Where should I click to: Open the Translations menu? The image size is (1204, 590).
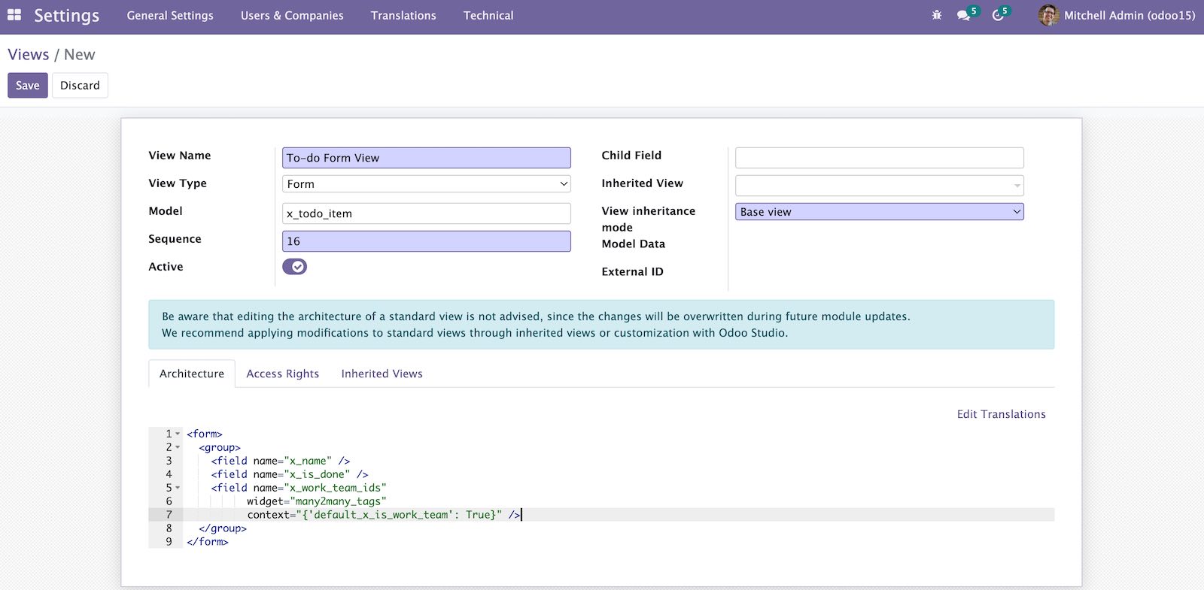403,15
